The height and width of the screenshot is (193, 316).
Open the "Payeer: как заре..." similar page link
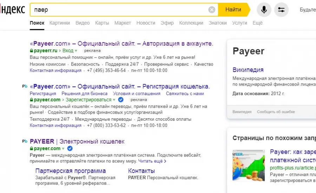pos(293,156)
